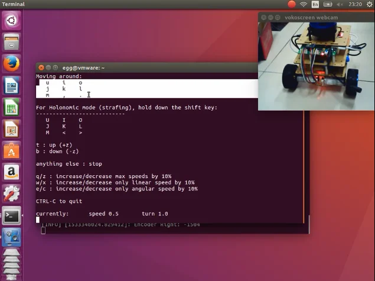Click the 'speed 0.5' value
This screenshot has width=375, height=281.
click(x=103, y=214)
